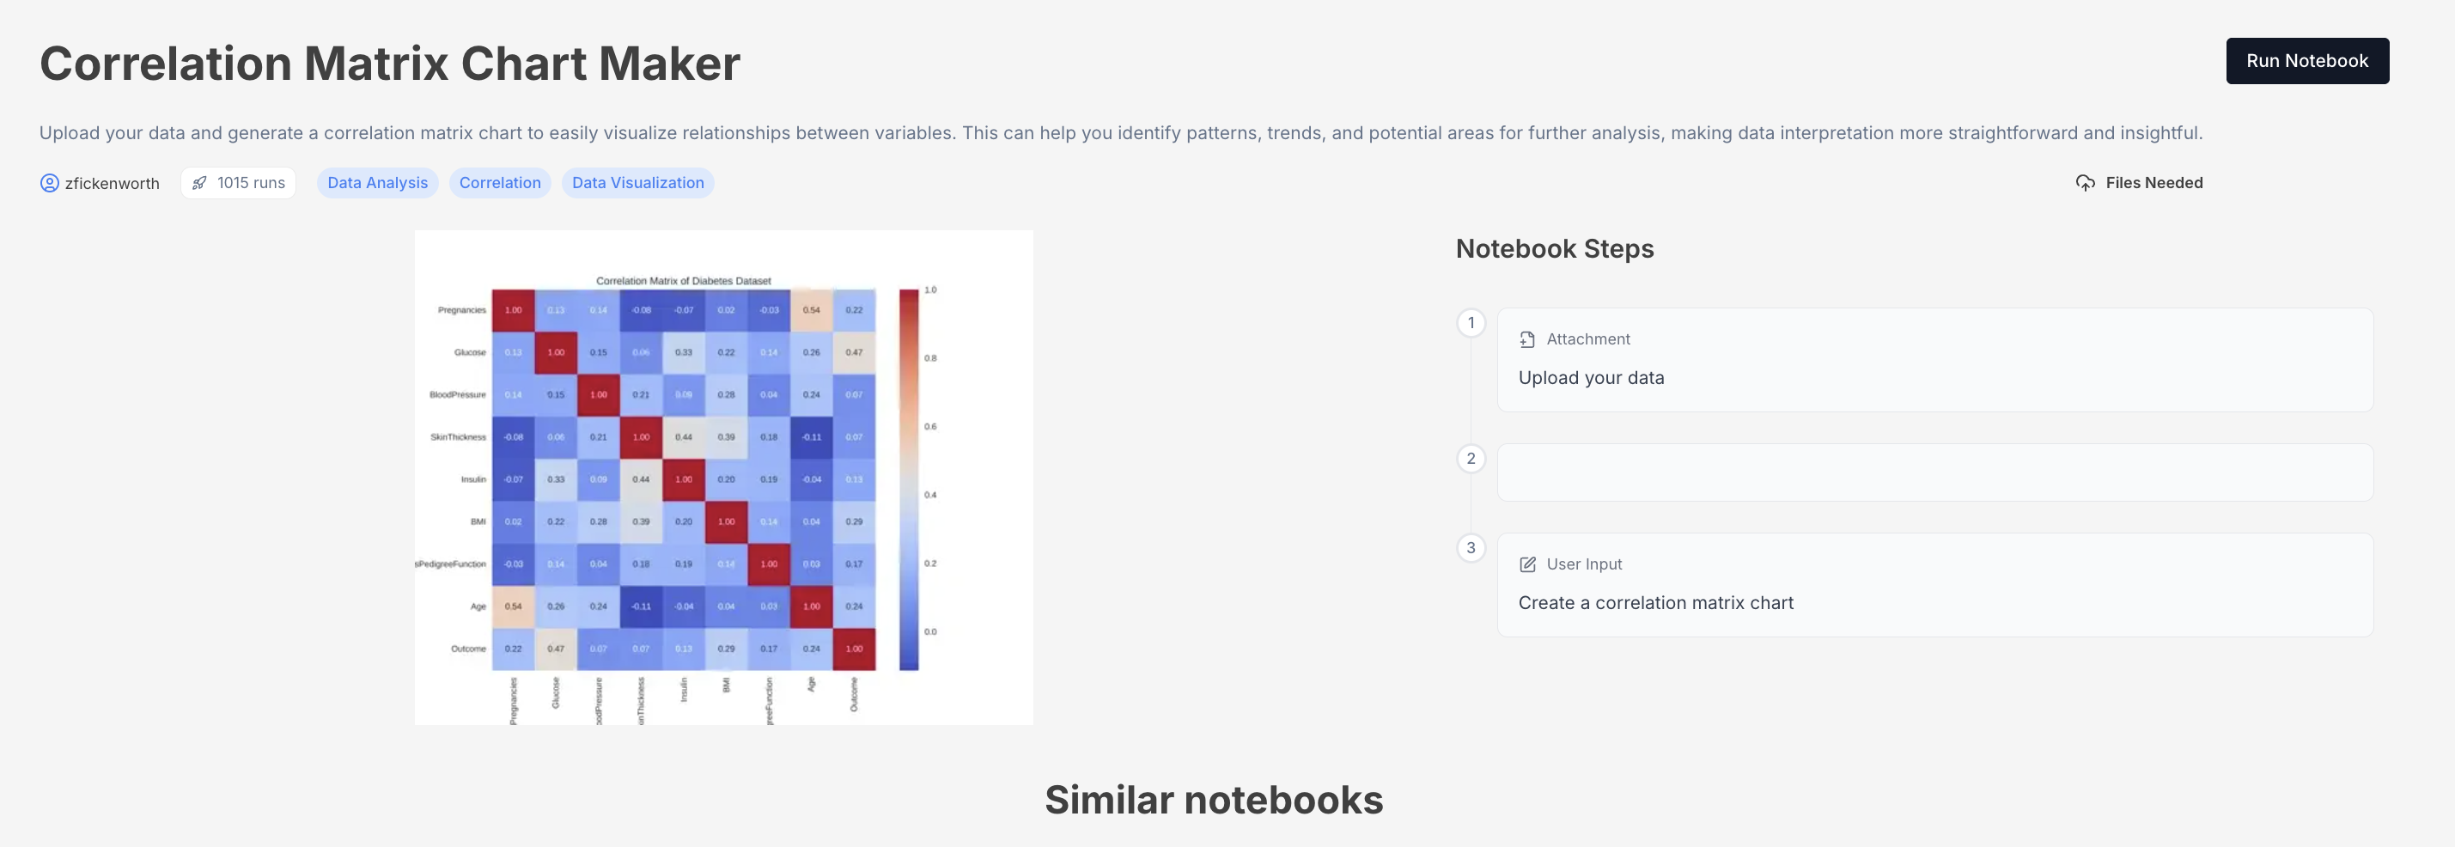
Task: Open the Create a correlation matrix chart step
Action: [x=1934, y=585]
